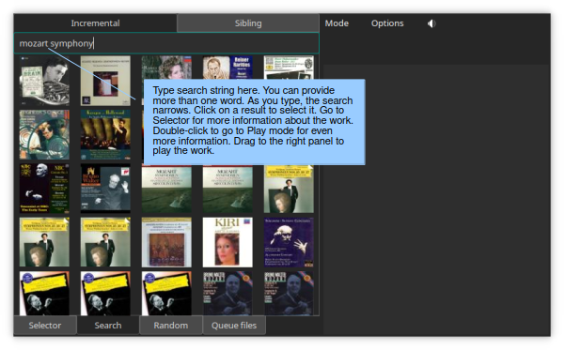This screenshot has height=350, width=565.
Task: Open the Options menu
Action: (x=387, y=23)
